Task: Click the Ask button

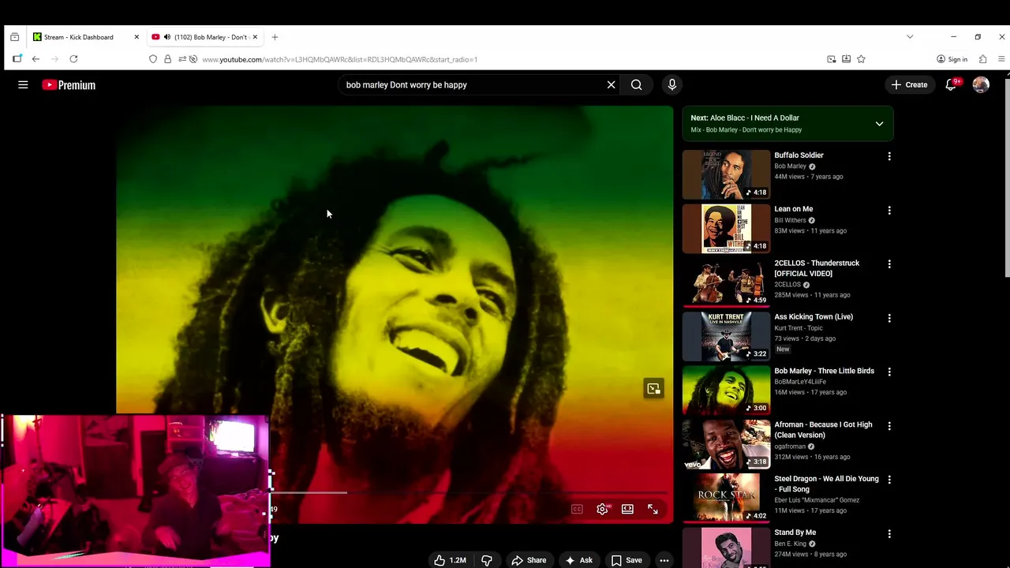Action: coord(578,560)
